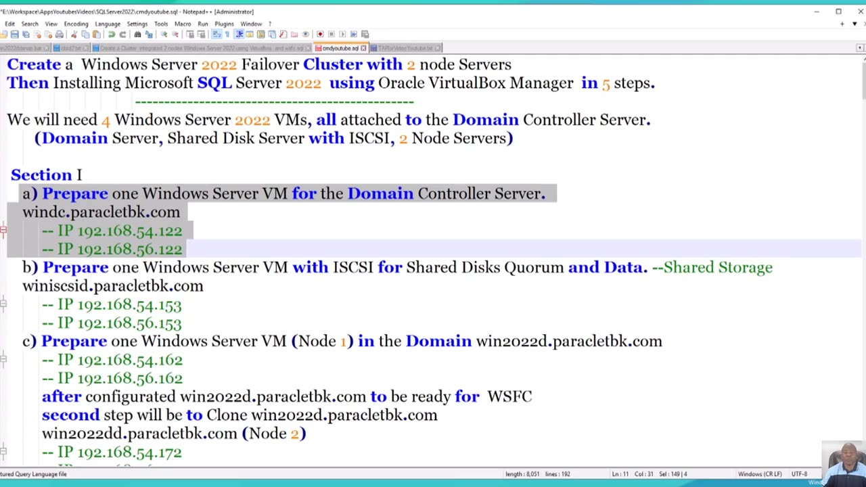Close the current document via toolbar icon
866x487 pixels.
(x=37, y=34)
